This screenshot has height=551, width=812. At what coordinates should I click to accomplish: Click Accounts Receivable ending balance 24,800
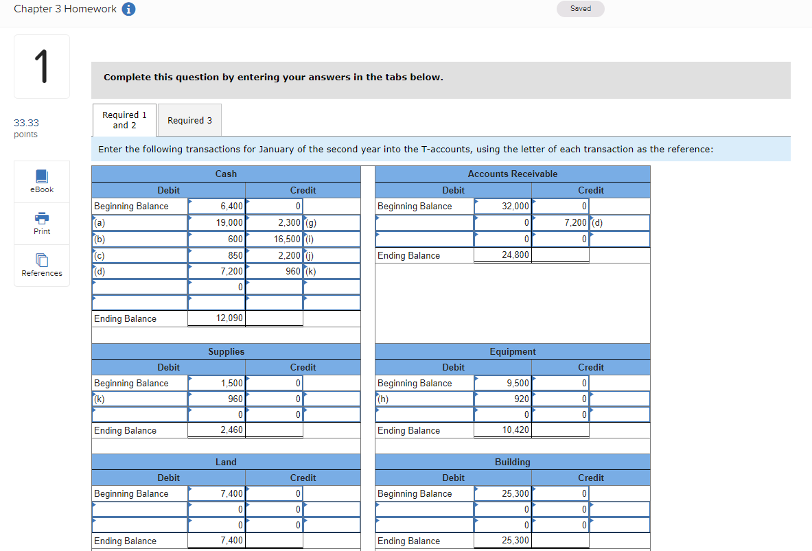tap(503, 255)
